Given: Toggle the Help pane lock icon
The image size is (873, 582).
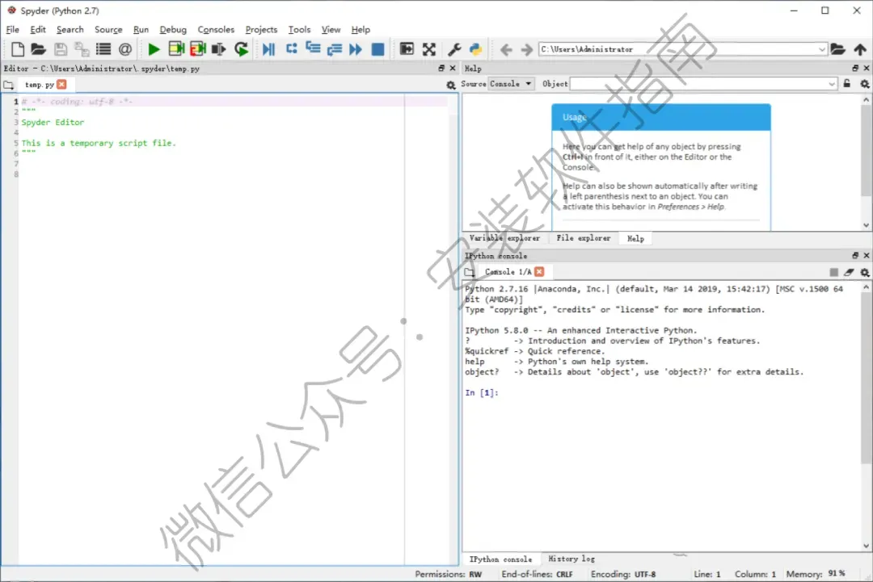Looking at the screenshot, I should point(847,83).
